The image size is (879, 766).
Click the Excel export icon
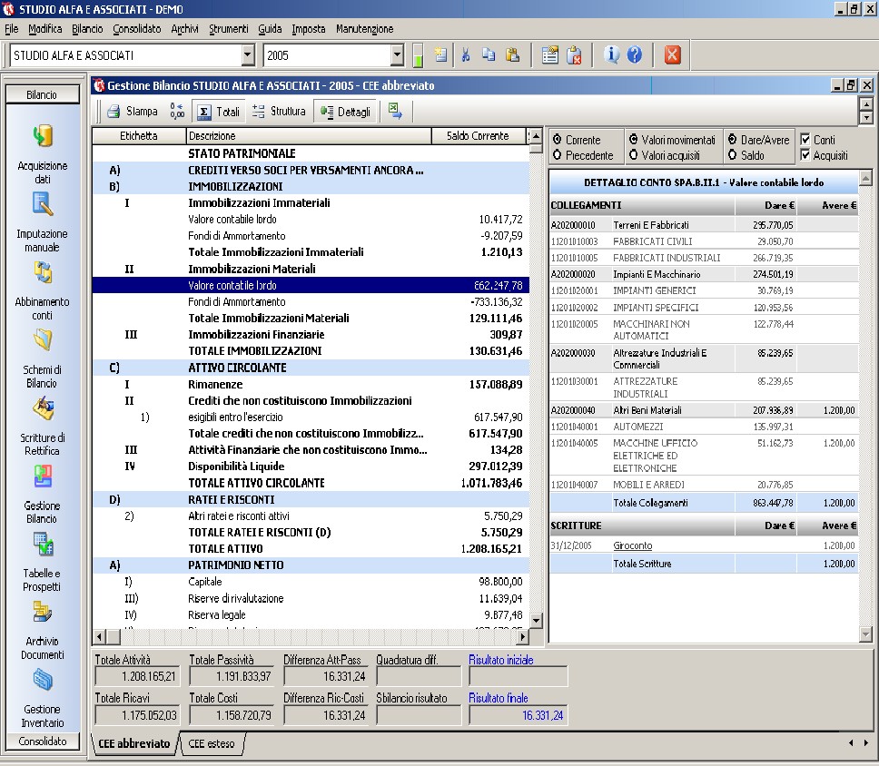pos(395,112)
